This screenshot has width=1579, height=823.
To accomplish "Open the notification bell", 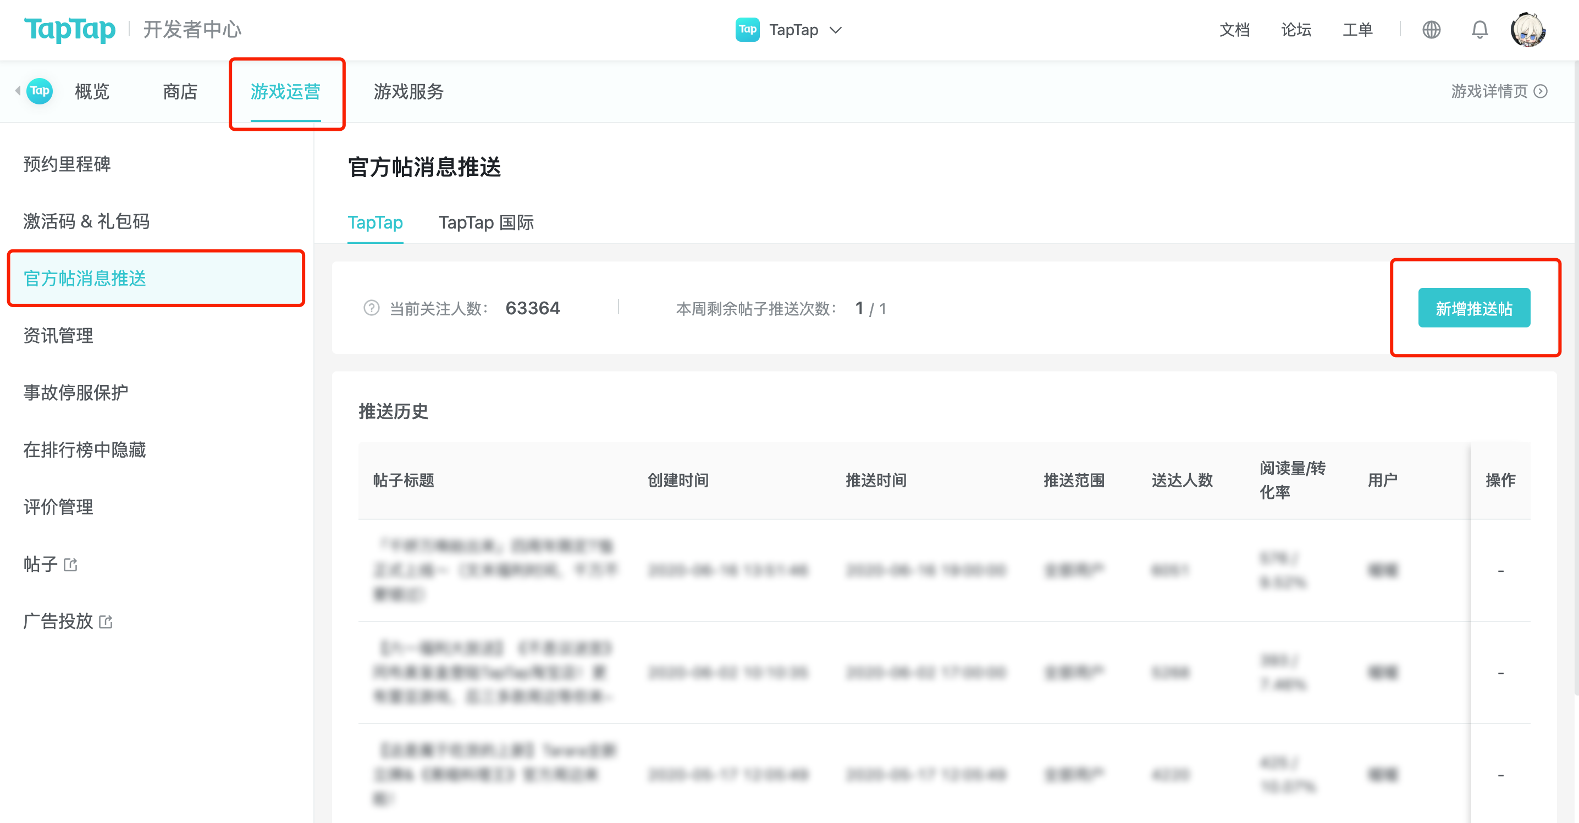I will coord(1479,30).
